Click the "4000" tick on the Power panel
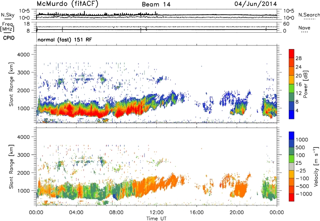The height and width of the screenshot is (221, 320). [x=23, y=55]
